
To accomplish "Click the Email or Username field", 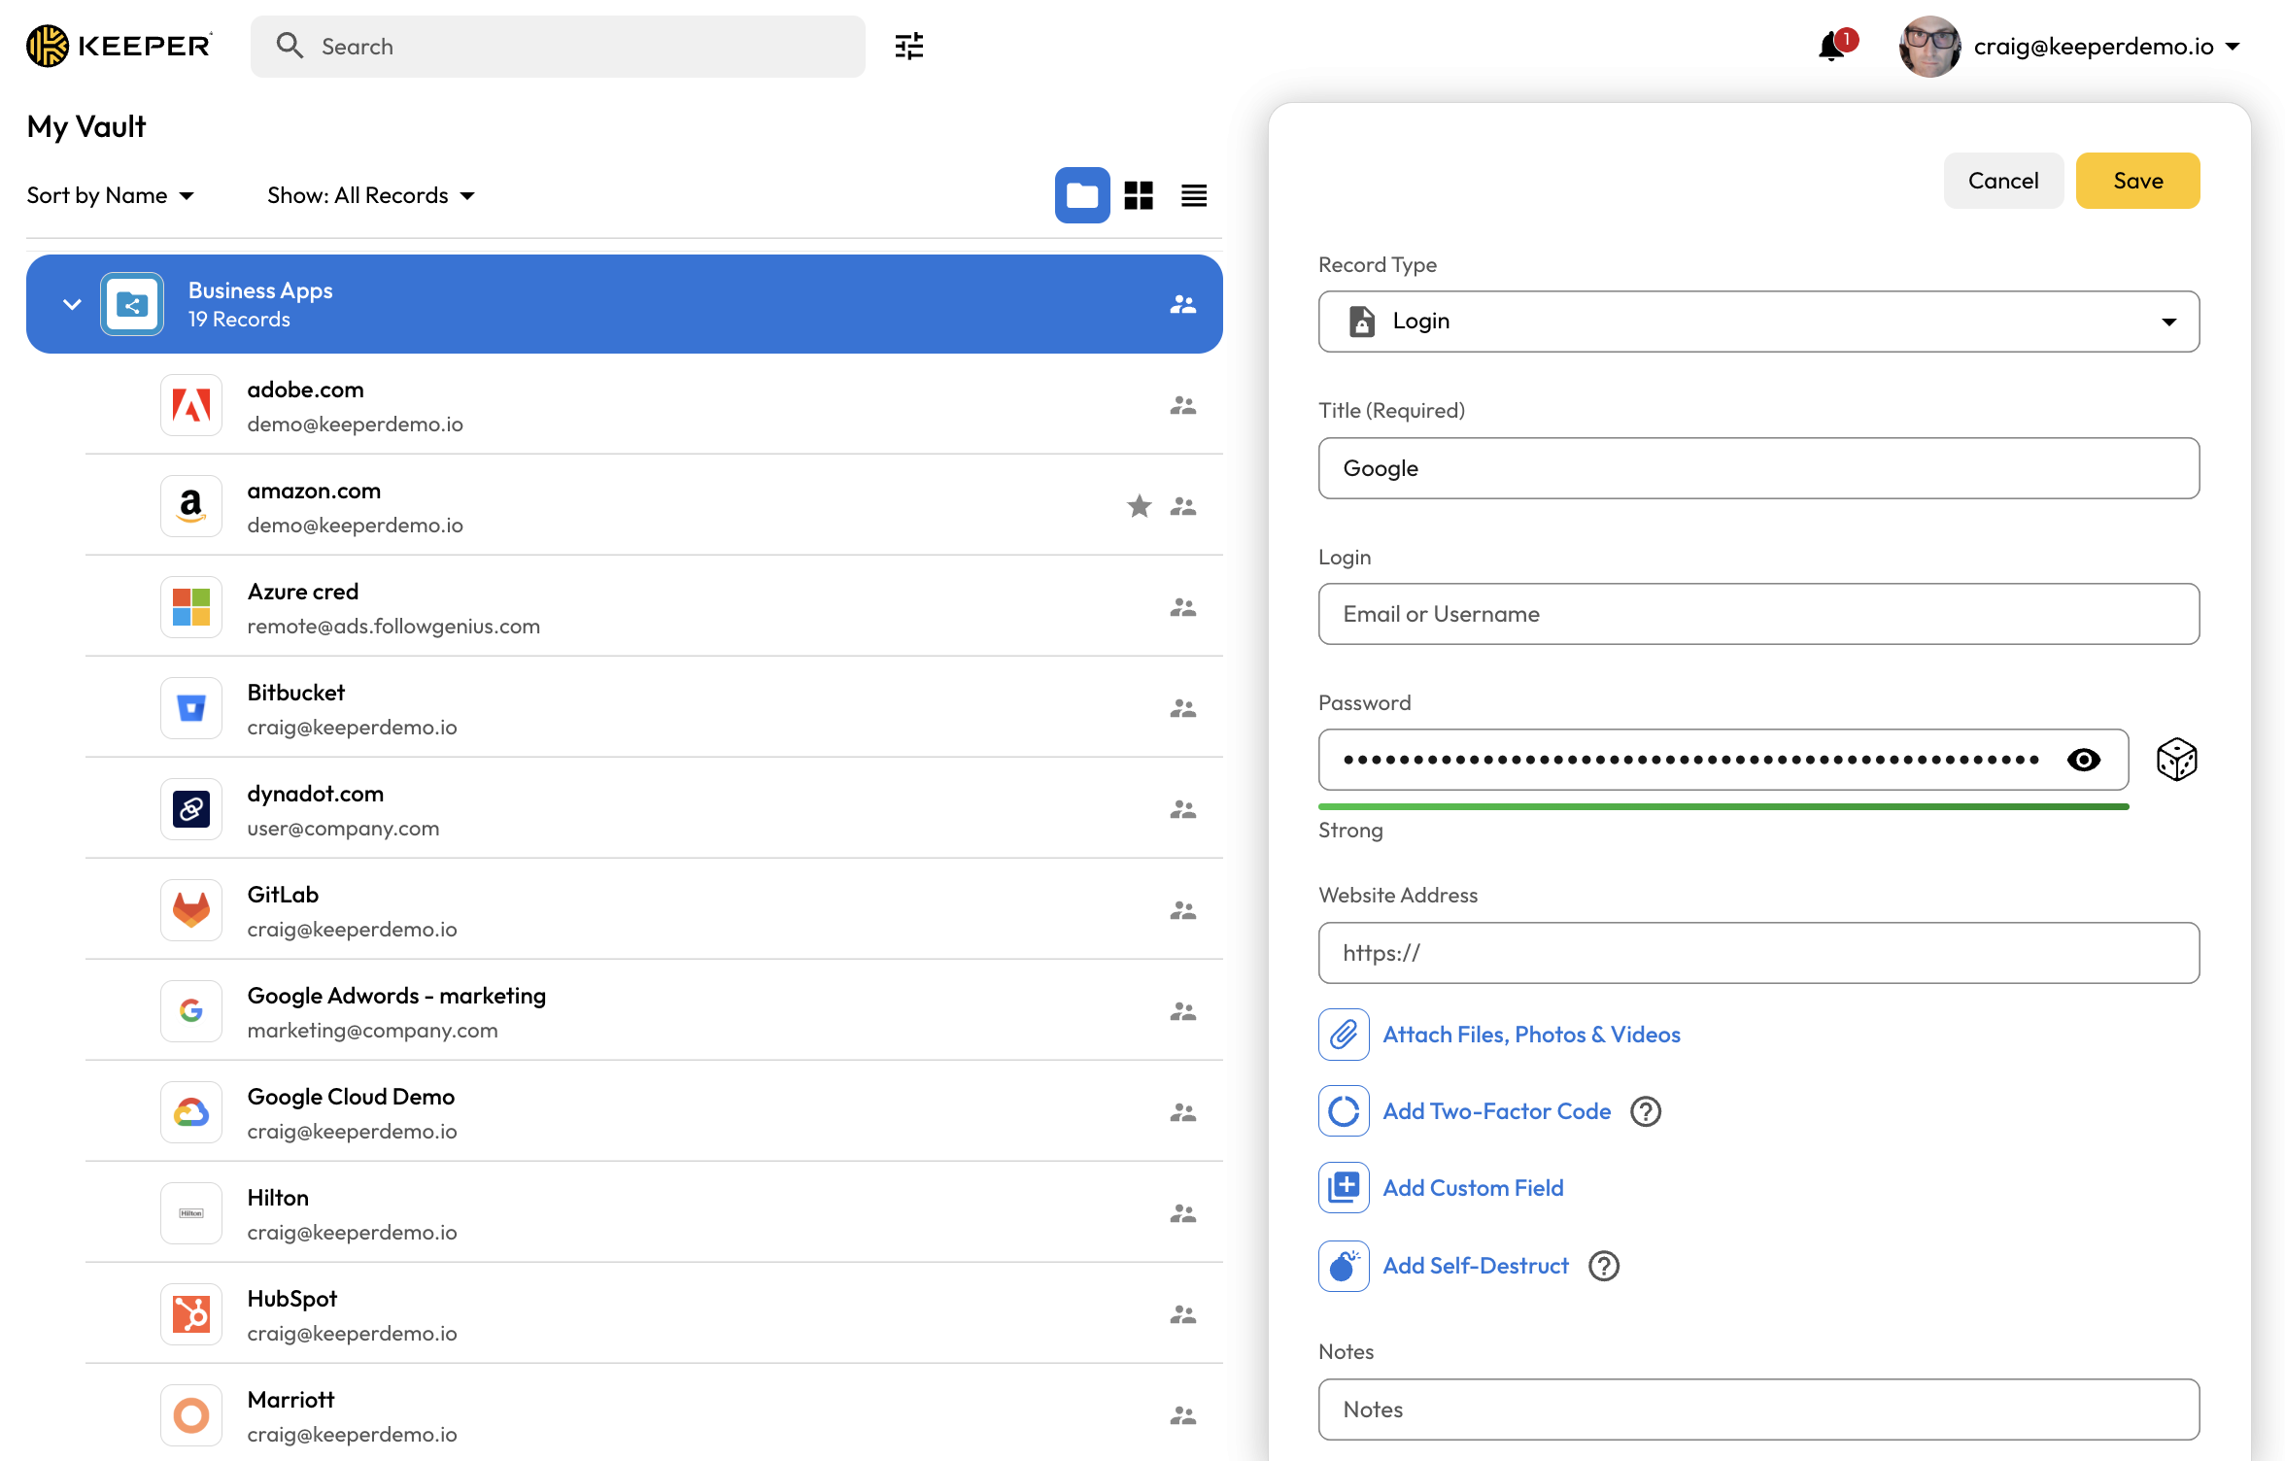I will pos(1758,614).
